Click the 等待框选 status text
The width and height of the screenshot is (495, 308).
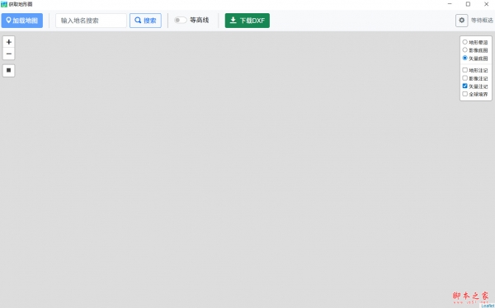tap(482, 20)
